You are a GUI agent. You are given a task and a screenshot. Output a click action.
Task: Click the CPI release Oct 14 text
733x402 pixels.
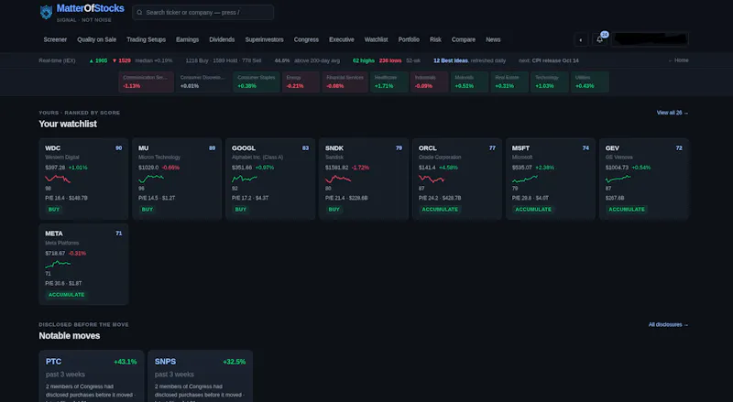555,60
